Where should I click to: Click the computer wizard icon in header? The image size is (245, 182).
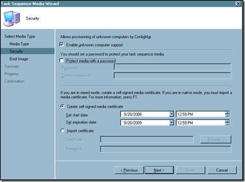pyautogui.click(x=12, y=19)
